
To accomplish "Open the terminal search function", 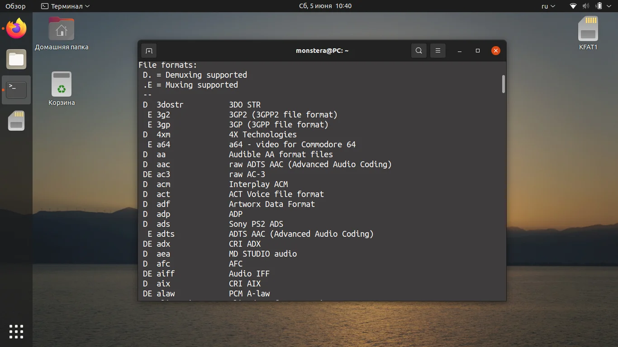I will click(418, 51).
